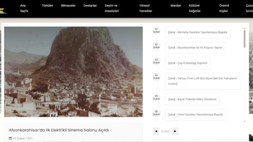This screenshot has width=253, height=142.
Task: Select the 04 Şubat timeline marker
Action: 156,77
